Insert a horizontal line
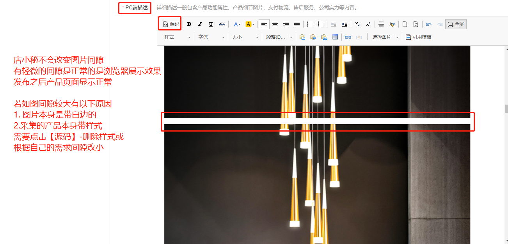The height and width of the screenshot is (244, 508). pyautogui.click(x=381, y=24)
